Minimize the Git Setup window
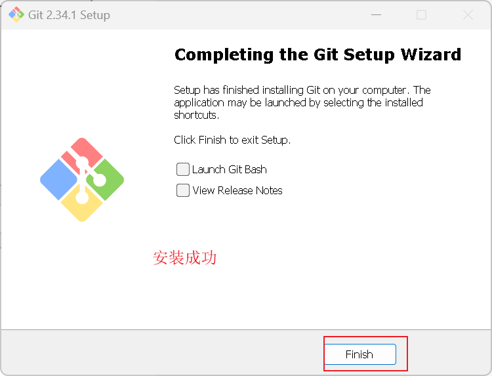The height and width of the screenshot is (376, 492). (x=376, y=14)
